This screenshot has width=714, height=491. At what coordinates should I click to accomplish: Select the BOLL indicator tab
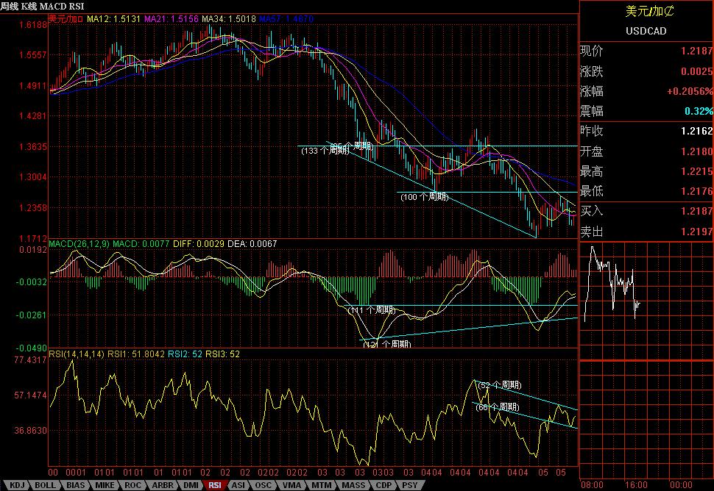[43, 485]
